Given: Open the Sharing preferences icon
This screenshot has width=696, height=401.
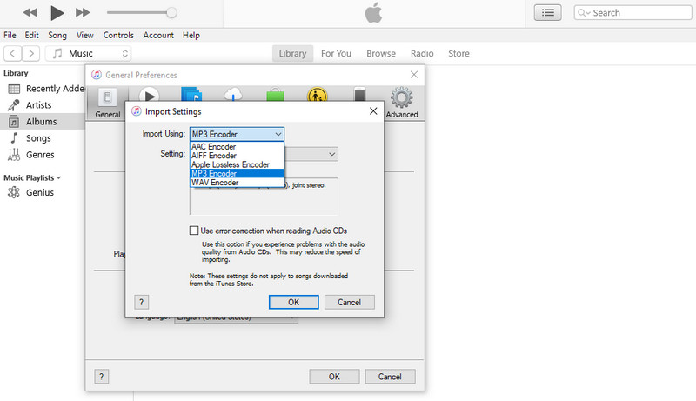Looking at the screenshot, I should pos(191,94).
